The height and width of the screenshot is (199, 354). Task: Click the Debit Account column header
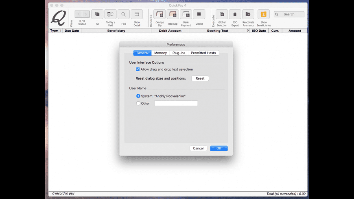point(170,30)
